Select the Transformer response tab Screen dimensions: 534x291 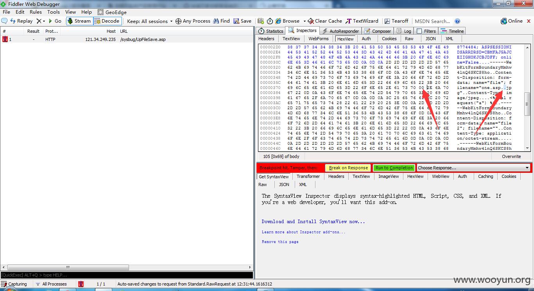308,176
